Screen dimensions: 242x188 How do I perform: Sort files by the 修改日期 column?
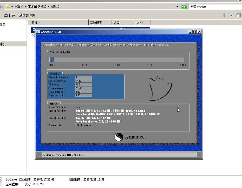pyautogui.click(x=100, y=23)
